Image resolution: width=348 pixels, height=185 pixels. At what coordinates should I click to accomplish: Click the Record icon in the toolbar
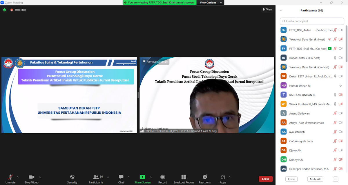pyautogui.click(x=163, y=177)
